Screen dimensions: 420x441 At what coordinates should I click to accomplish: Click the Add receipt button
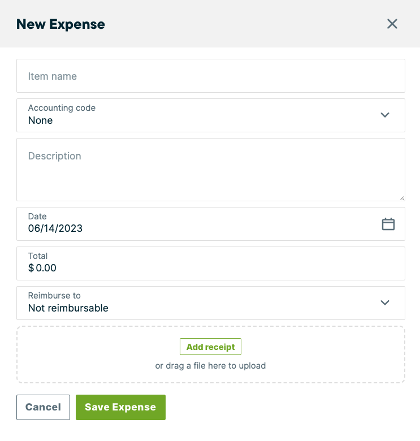click(210, 347)
